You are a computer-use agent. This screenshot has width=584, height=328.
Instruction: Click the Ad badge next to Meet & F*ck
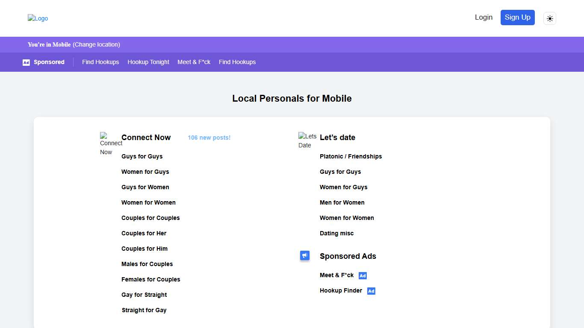point(363,275)
